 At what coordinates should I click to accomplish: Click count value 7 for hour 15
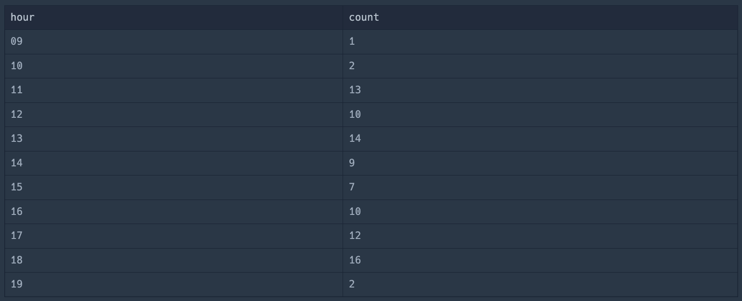click(x=352, y=187)
